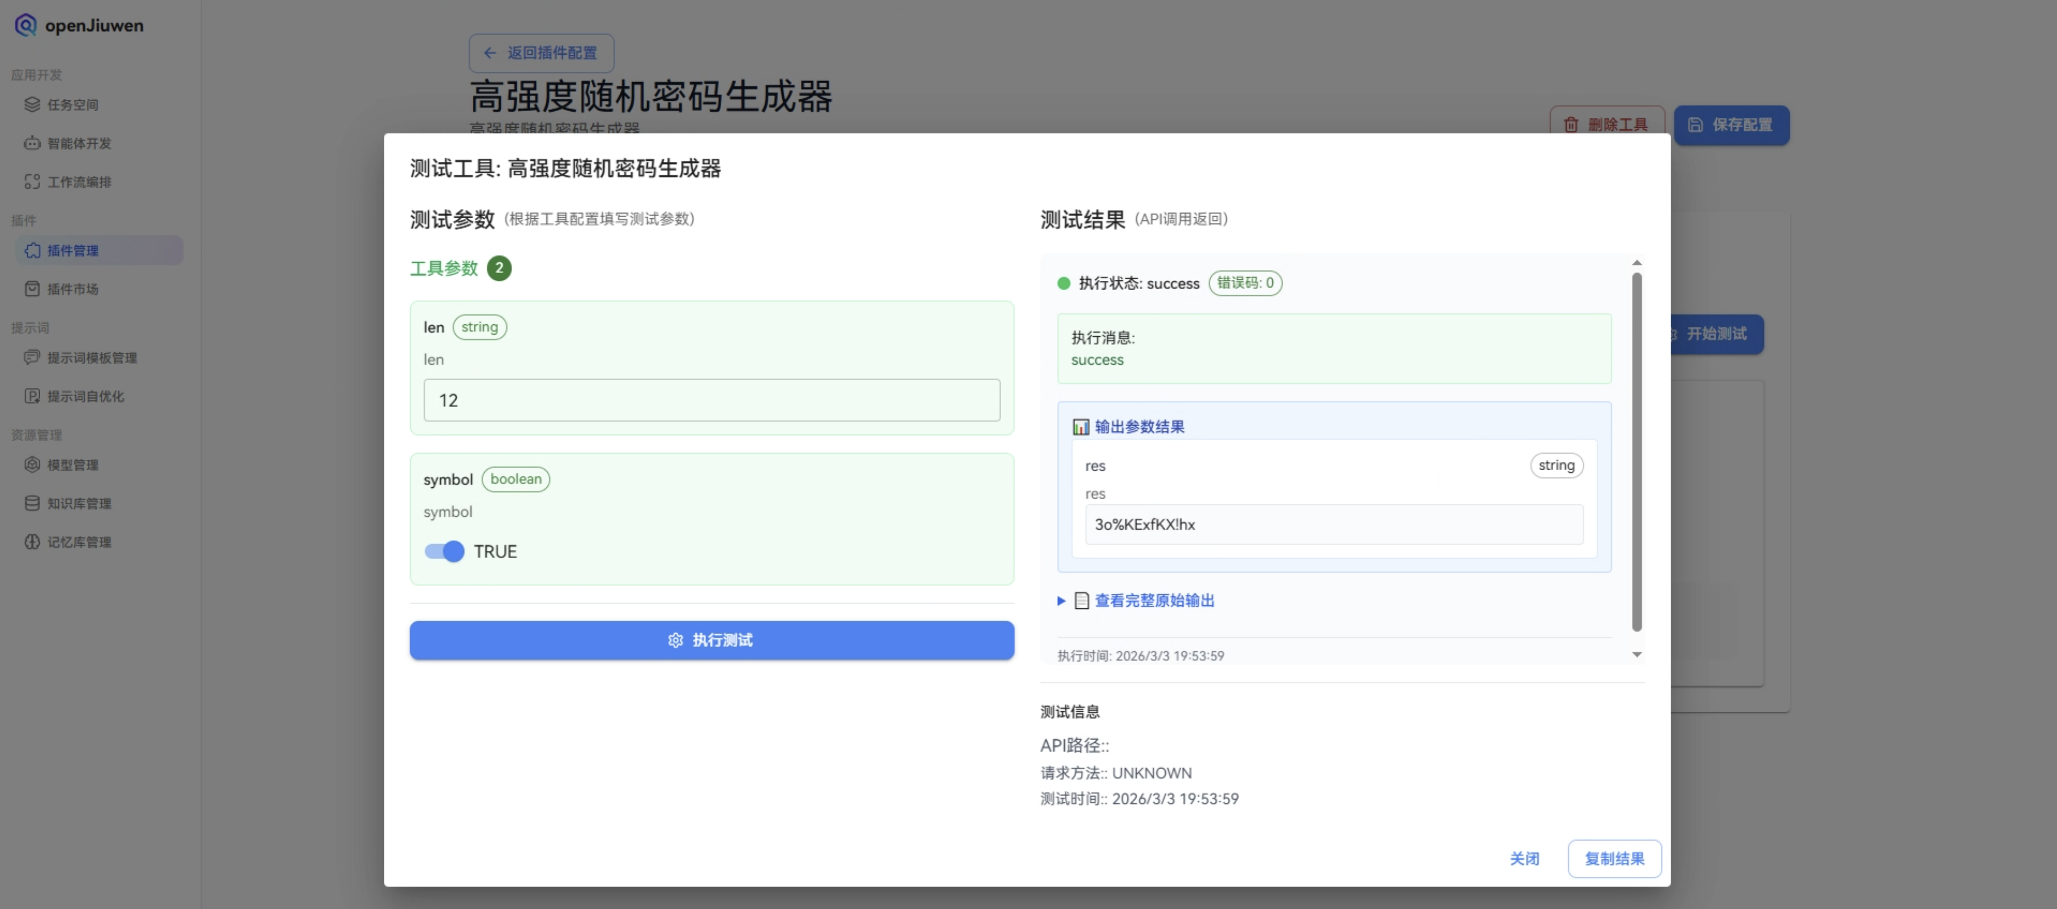Click the 记忆库管理 brain icon

32,542
